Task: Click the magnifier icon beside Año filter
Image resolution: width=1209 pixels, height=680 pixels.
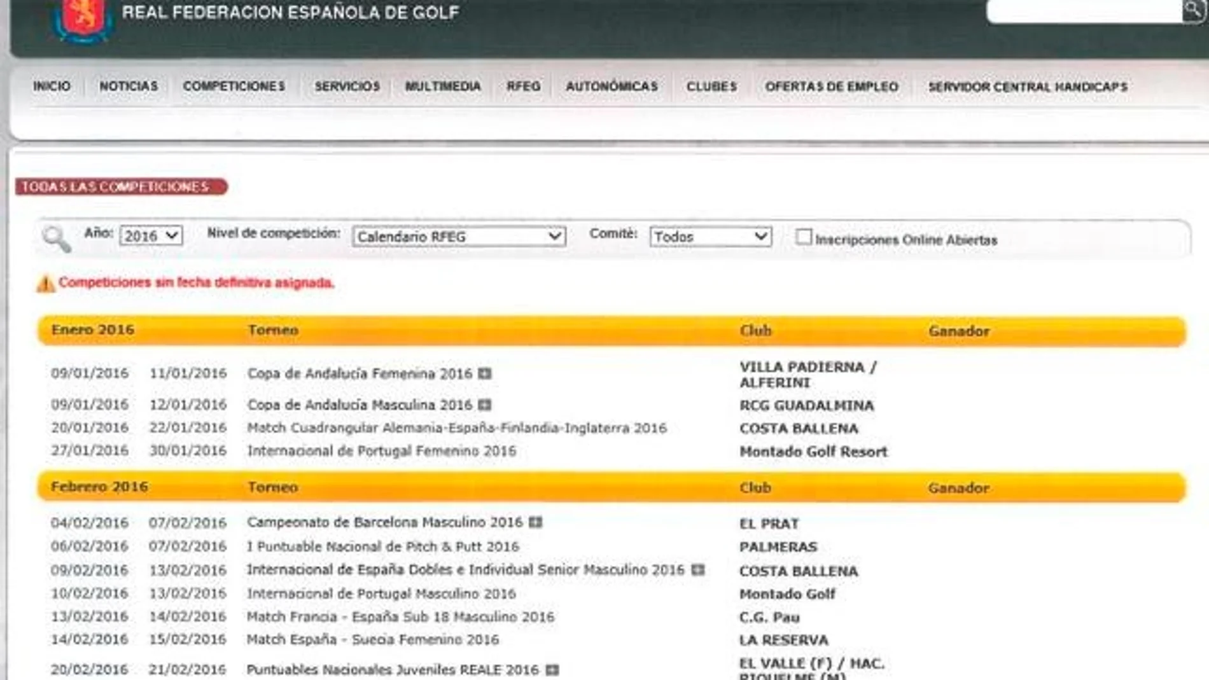Action: (56, 239)
